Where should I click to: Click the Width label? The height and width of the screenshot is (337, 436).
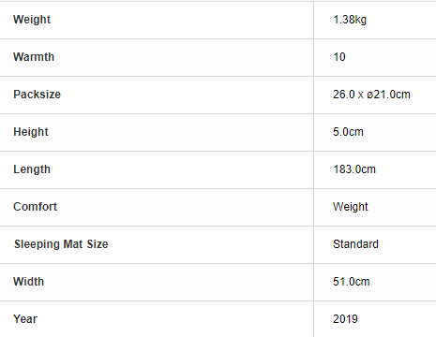point(28,282)
